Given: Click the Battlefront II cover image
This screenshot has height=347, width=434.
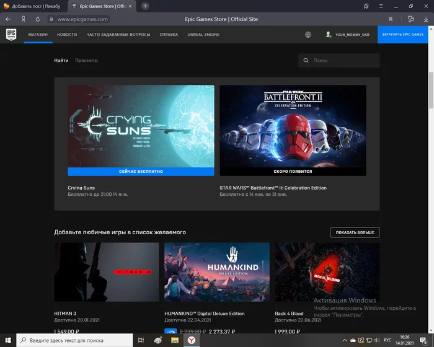Looking at the screenshot, I should coord(293,126).
